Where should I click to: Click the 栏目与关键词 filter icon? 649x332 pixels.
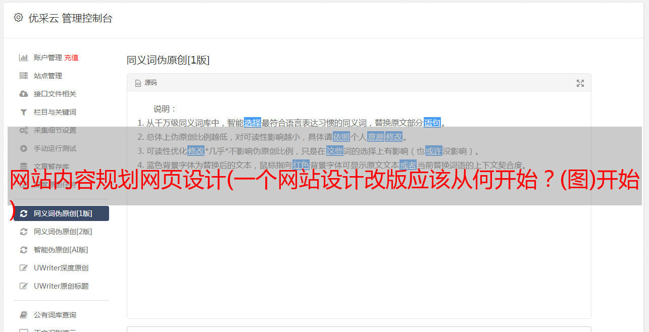point(23,112)
